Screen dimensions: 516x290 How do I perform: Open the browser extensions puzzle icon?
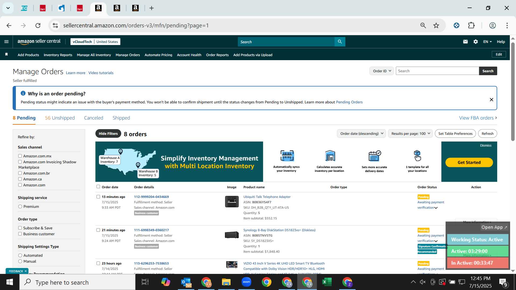[x=471, y=26]
